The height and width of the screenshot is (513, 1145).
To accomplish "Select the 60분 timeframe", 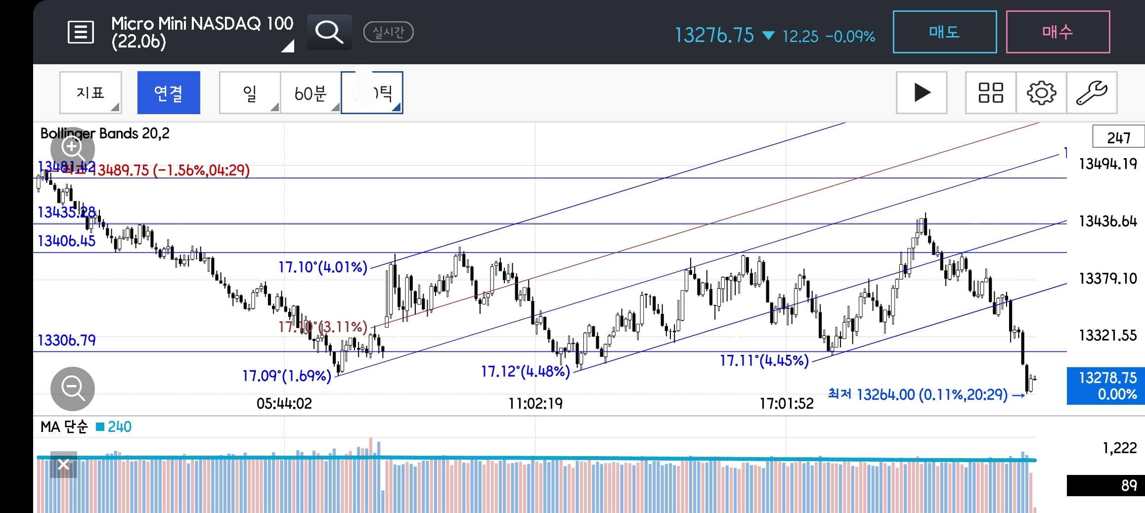I will click(310, 92).
